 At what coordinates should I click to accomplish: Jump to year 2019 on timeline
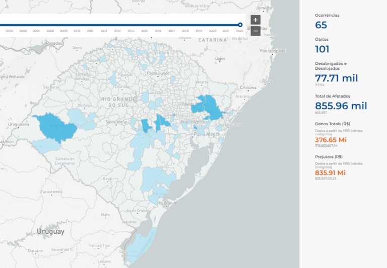coord(199,31)
